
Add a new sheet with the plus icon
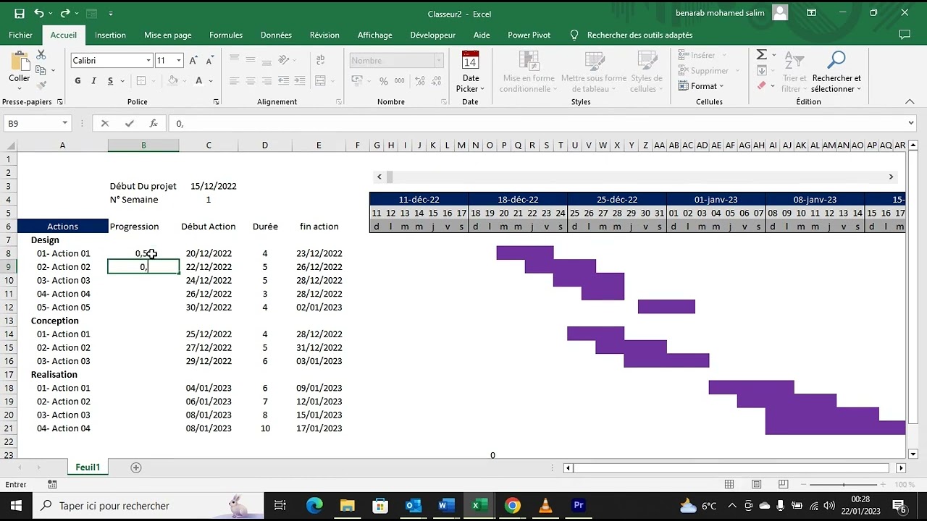(x=135, y=467)
